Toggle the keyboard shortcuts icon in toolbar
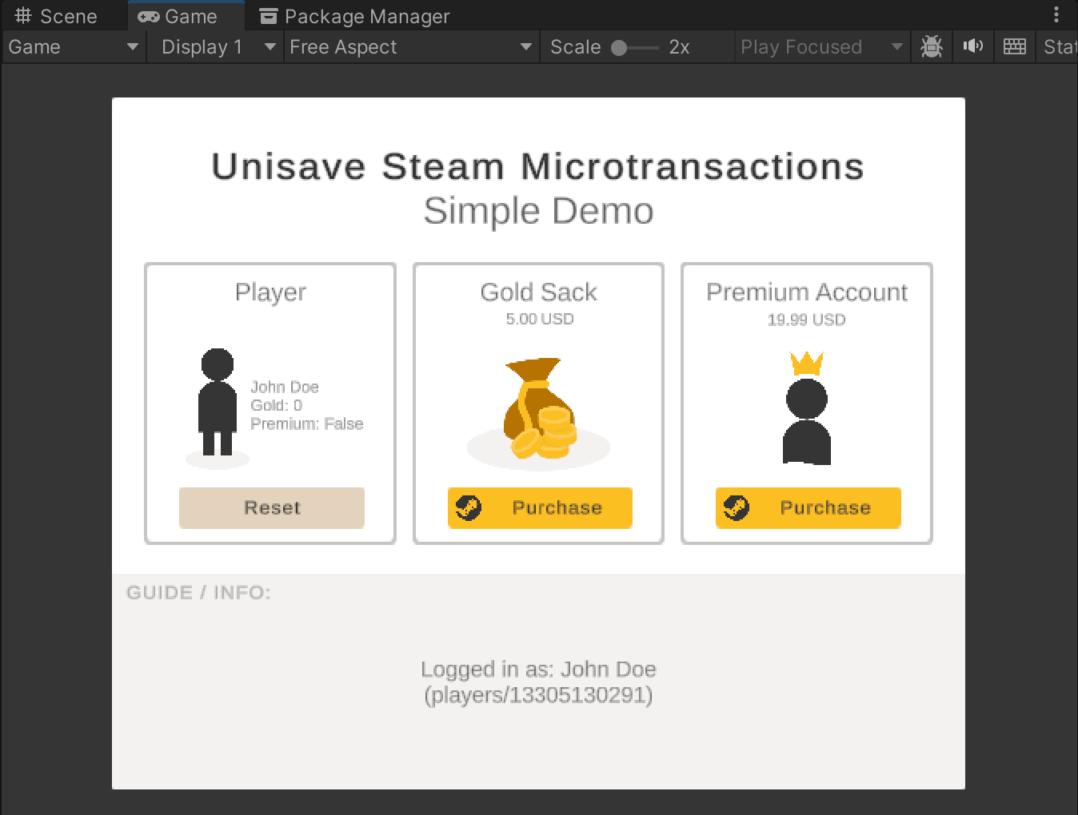1078x815 pixels. 1014,47
